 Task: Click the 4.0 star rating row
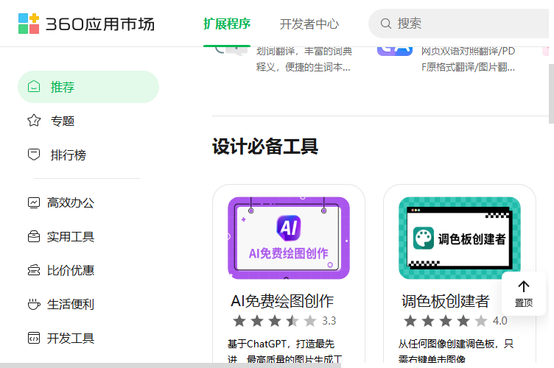pos(455,321)
